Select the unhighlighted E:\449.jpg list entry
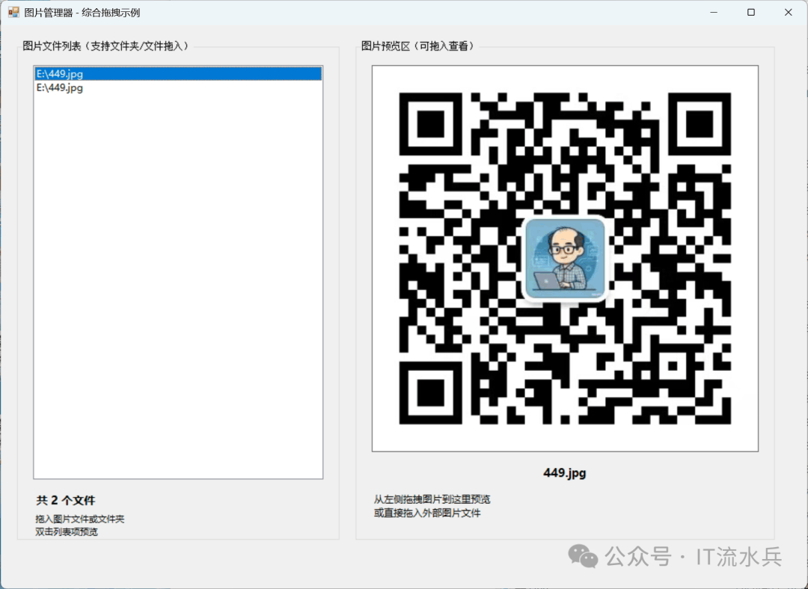 tap(178, 87)
